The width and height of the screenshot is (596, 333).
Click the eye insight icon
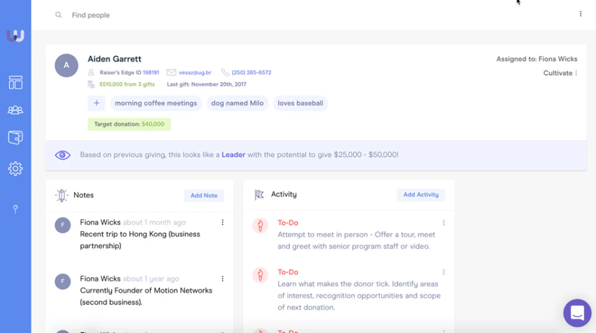pyautogui.click(x=63, y=155)
